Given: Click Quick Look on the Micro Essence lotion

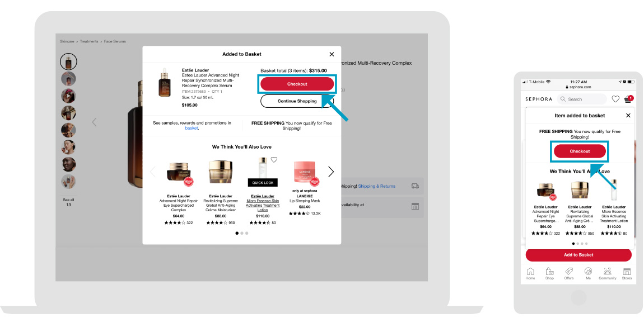Looking at the screenshot, I should (263, 182).
